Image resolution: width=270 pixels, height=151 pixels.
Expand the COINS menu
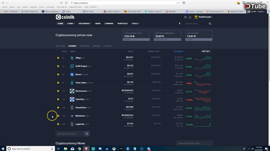click(x=71, y=23)
